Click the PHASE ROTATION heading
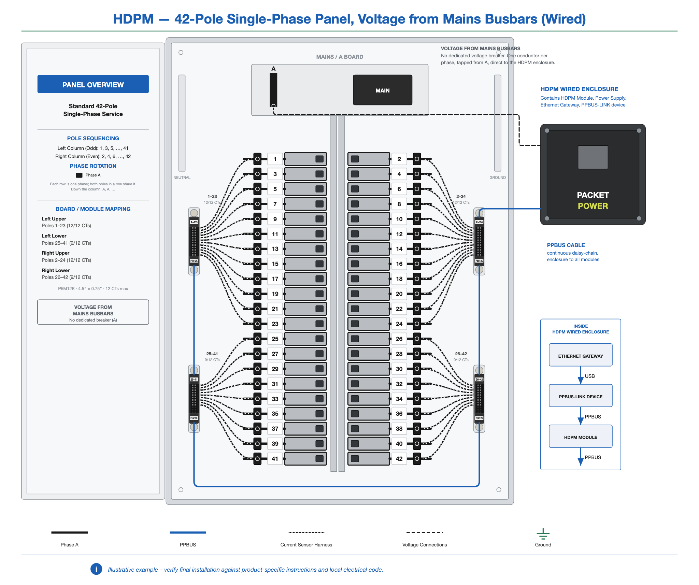 [93, 166]
